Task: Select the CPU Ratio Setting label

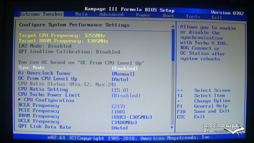Action: pos(43,89)
